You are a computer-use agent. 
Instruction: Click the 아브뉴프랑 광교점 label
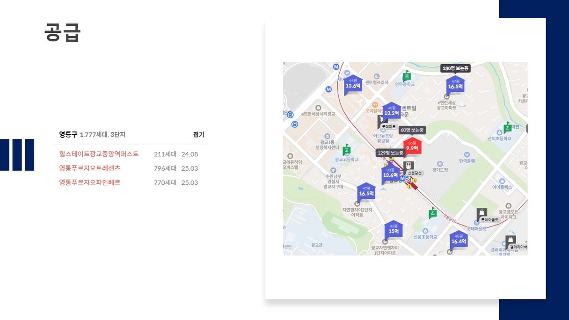click(x=383, y=138)
